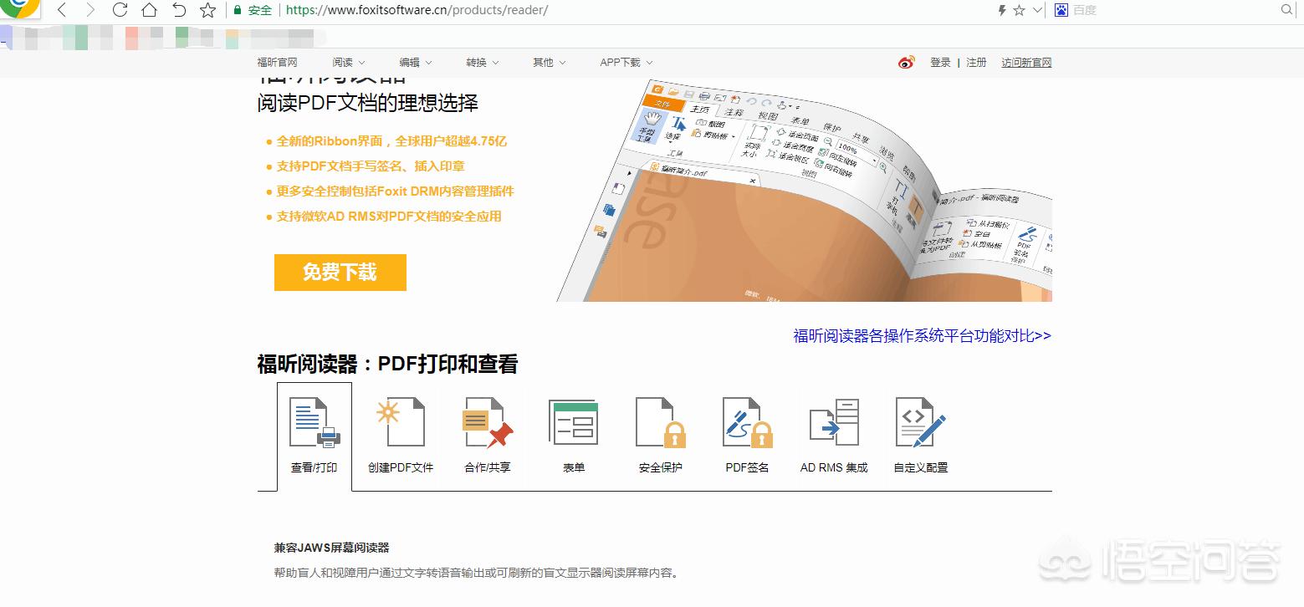1304x607 pixels.
Task: Click the Weibo icon
Action: tap(907, 63)
